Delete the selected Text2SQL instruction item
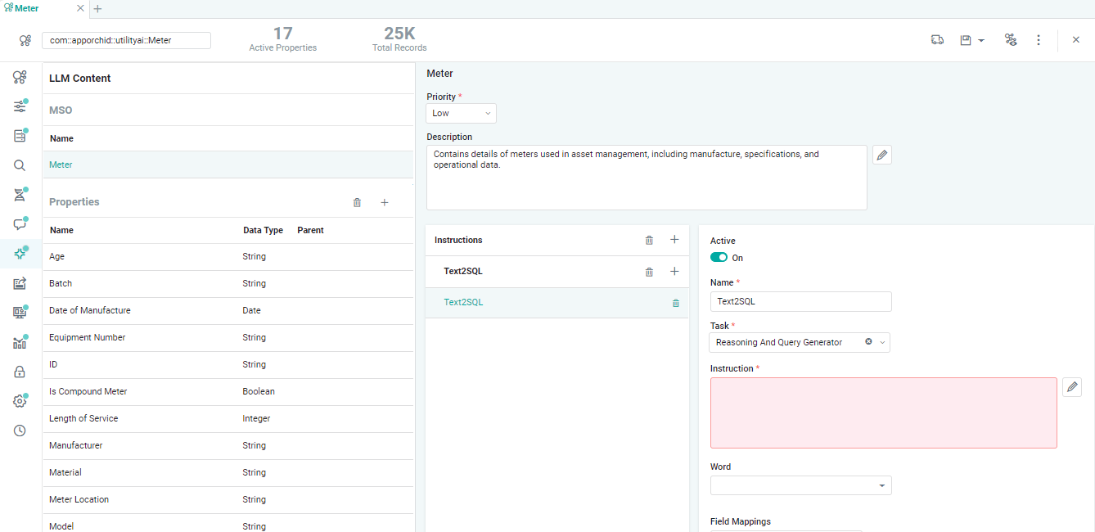1095x532 pixels. [x=676, y=303]
